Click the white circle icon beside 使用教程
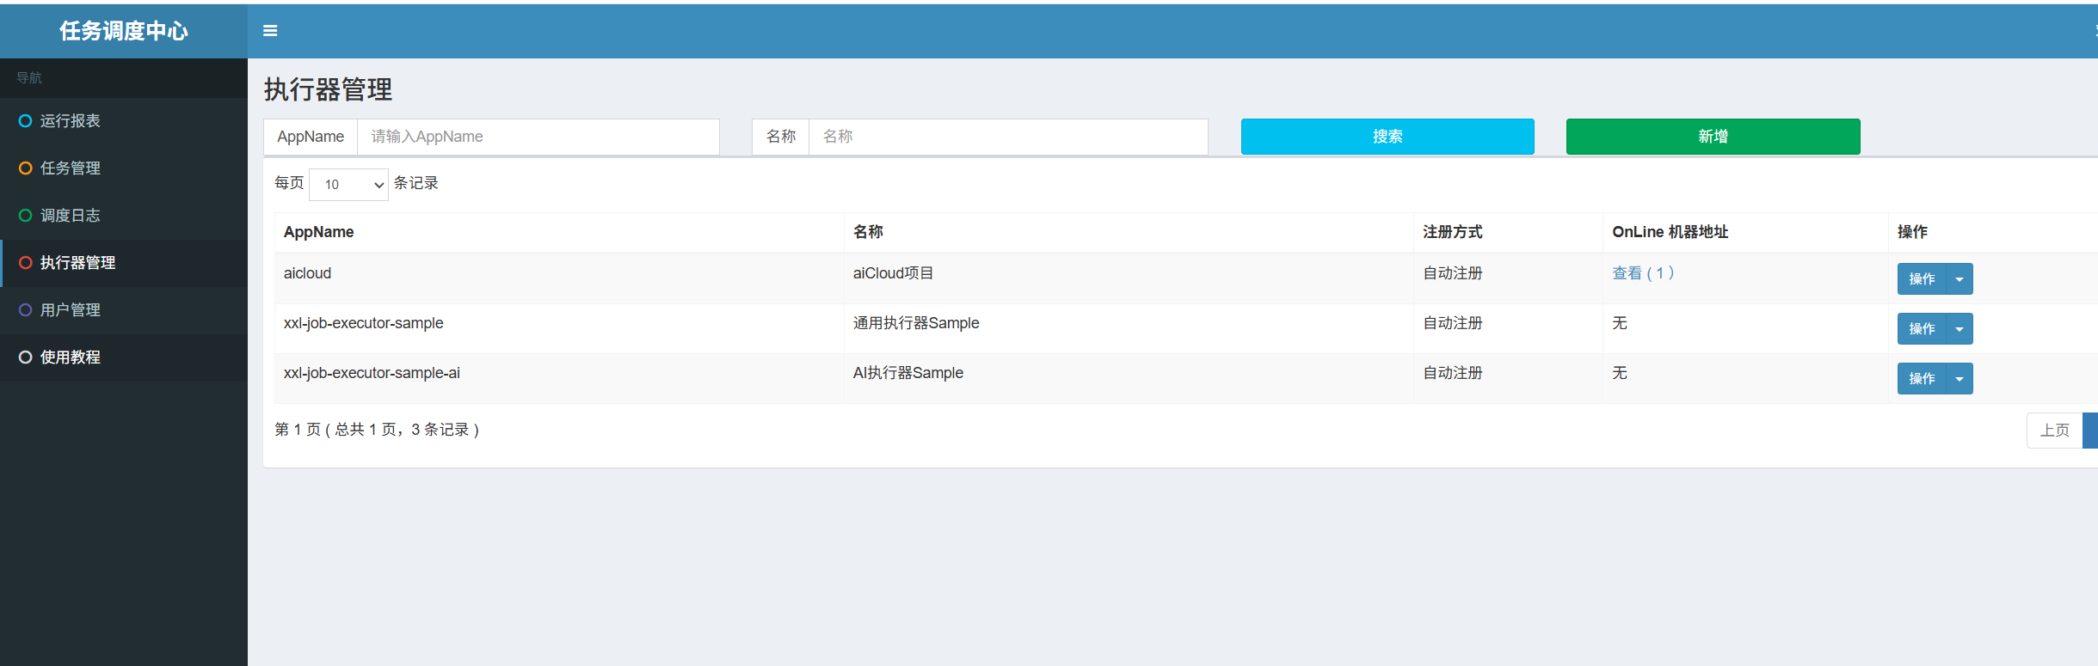This screenshot has width=2098, height=666. [26, 357]
